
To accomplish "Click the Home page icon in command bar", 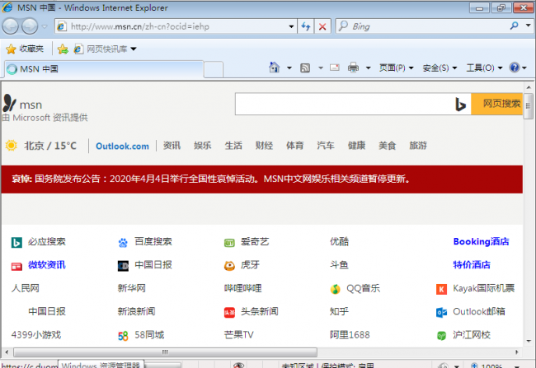I will [274, 68].
